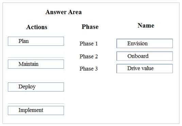Screen dimensions: 182x126
Task: Click the Onboard name box
Action: [145, 56]
